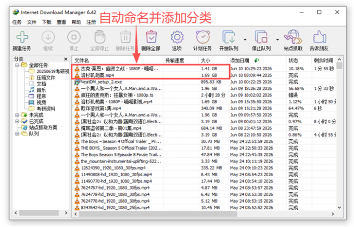Click the 告诉朋友 thumbs-up icon
Screen dimensions: 354x227
coord(320,37)
